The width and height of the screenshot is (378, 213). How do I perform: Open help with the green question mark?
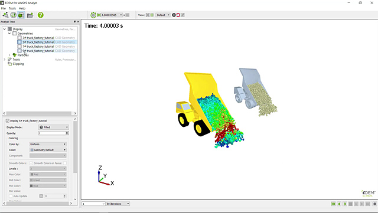click(41, 15)
